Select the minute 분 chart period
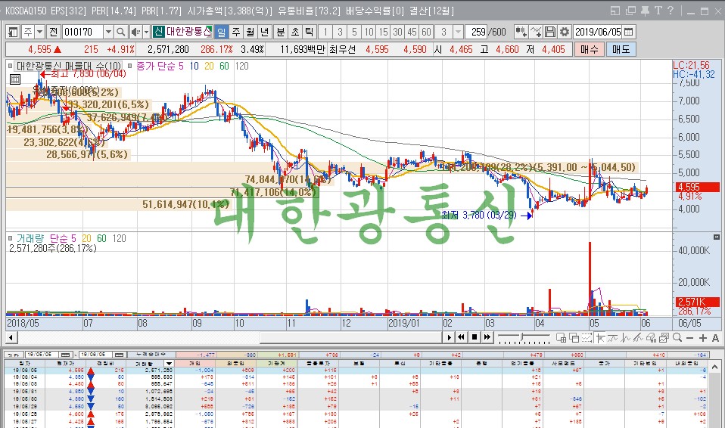Viewport: 725px width, 428px height. pyautogui.click(x=281, y=32)
